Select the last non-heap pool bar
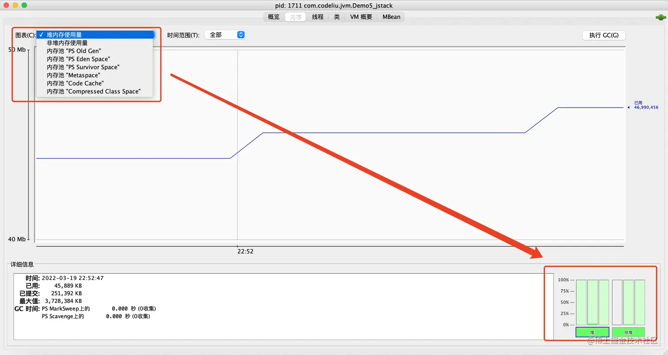This screenshot has height=355, width=668. (640, 302)
